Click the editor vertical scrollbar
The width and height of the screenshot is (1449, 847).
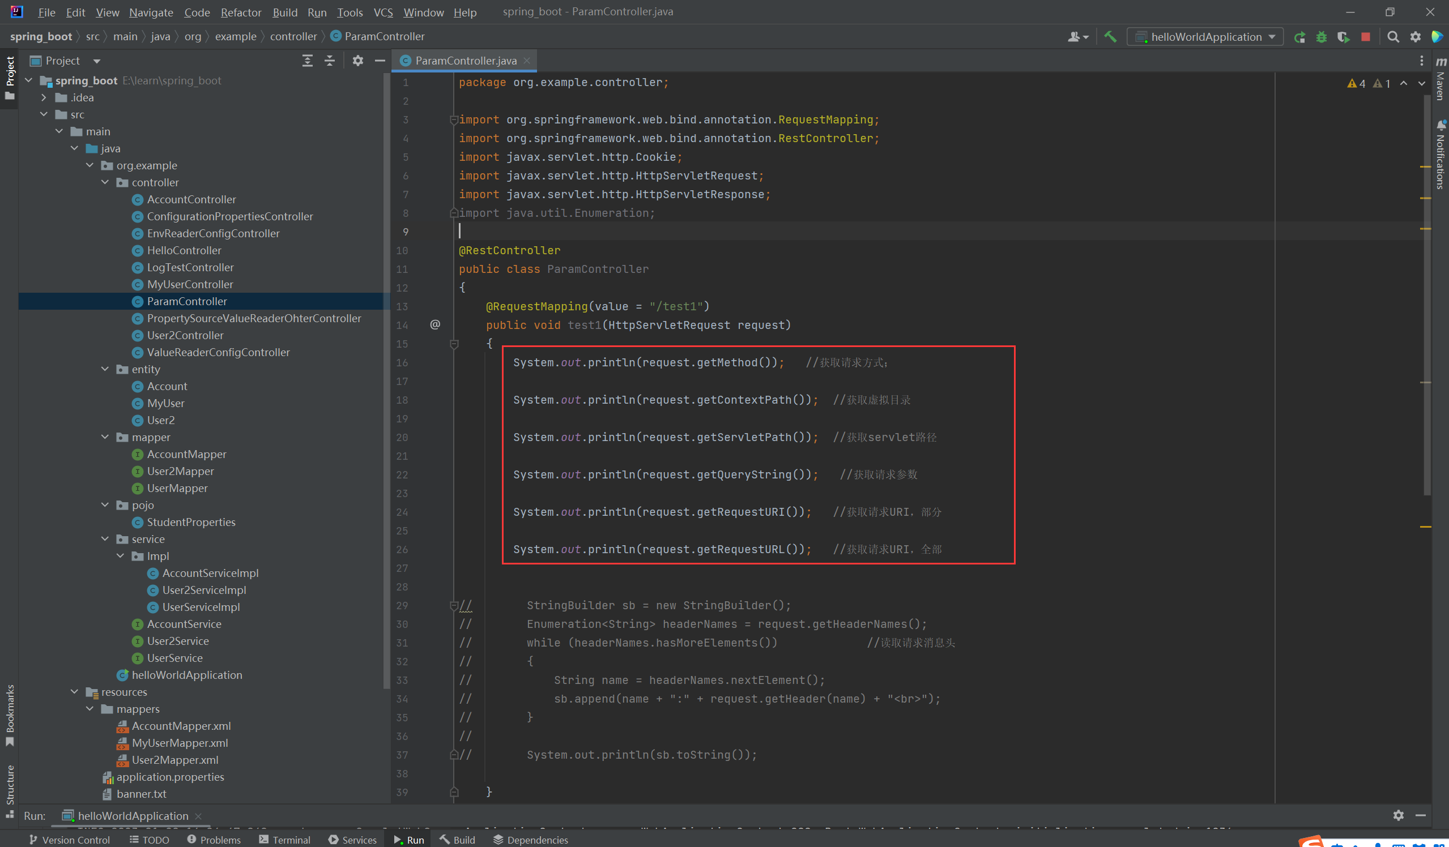(1426, 287)
